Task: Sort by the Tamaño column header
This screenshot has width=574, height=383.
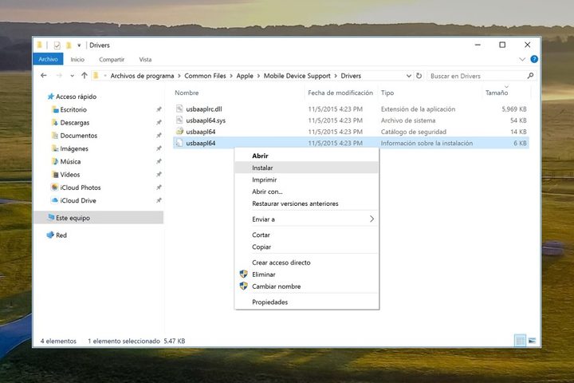Action: [x=497, y=93]
